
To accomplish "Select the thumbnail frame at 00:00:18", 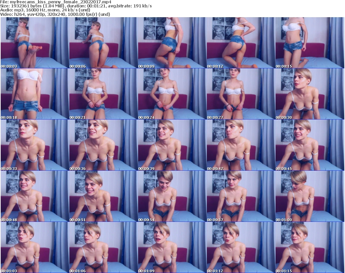I will point(34,94).
